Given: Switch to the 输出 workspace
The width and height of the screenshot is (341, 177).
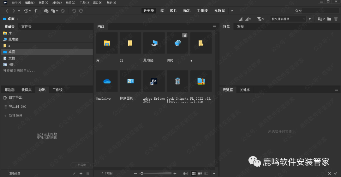Looking at the screenshot, I should (187, 11).
